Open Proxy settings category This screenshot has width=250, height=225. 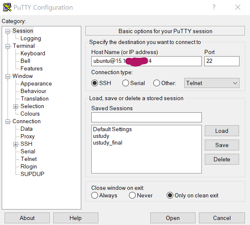pyautogui.click(x=28, y=137)
